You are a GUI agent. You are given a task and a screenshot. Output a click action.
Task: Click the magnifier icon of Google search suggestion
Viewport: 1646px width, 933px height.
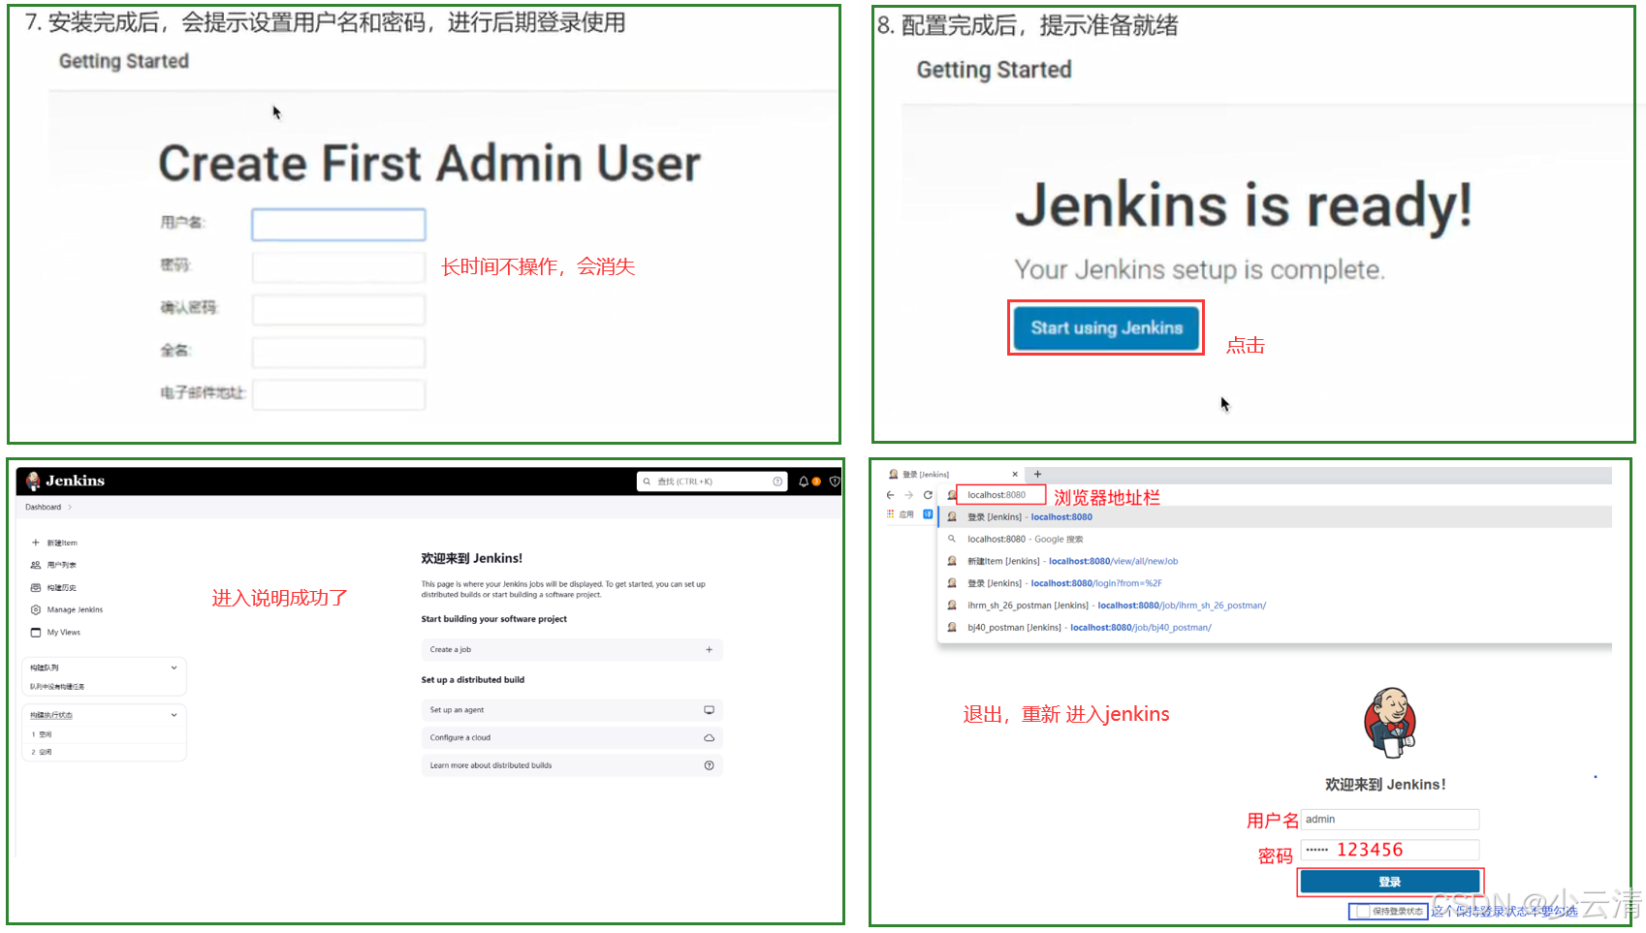952,539
